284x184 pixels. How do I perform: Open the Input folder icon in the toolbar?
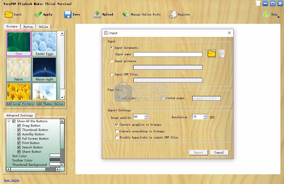[x=8, y=14]
